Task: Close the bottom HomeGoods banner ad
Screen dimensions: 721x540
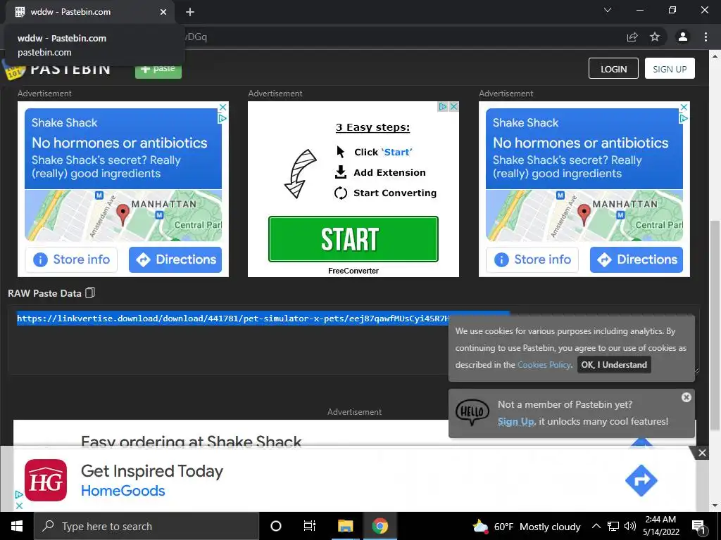Action: (x=702, y=454)
